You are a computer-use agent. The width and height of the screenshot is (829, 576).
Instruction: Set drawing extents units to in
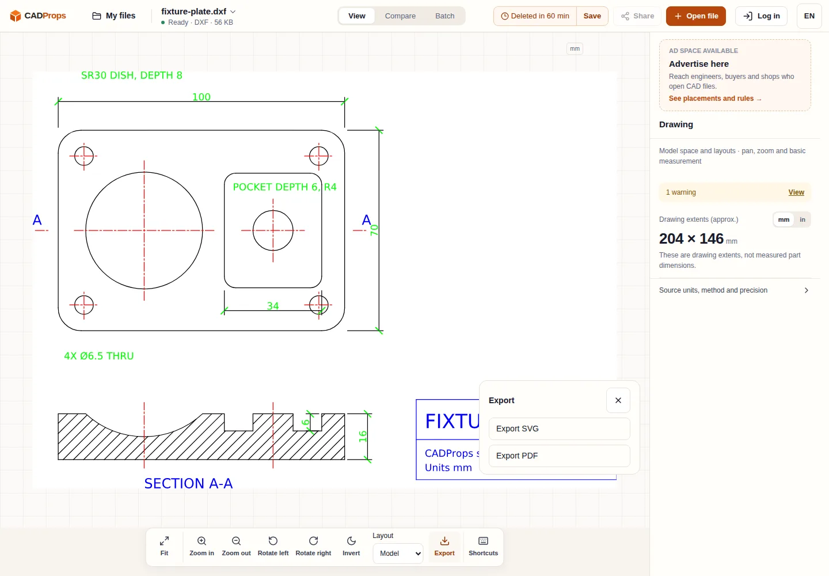click(803, 219)
